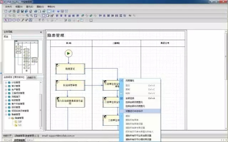Select the arrow pointer tool
The image size is (228, 142).
(6, 20)
